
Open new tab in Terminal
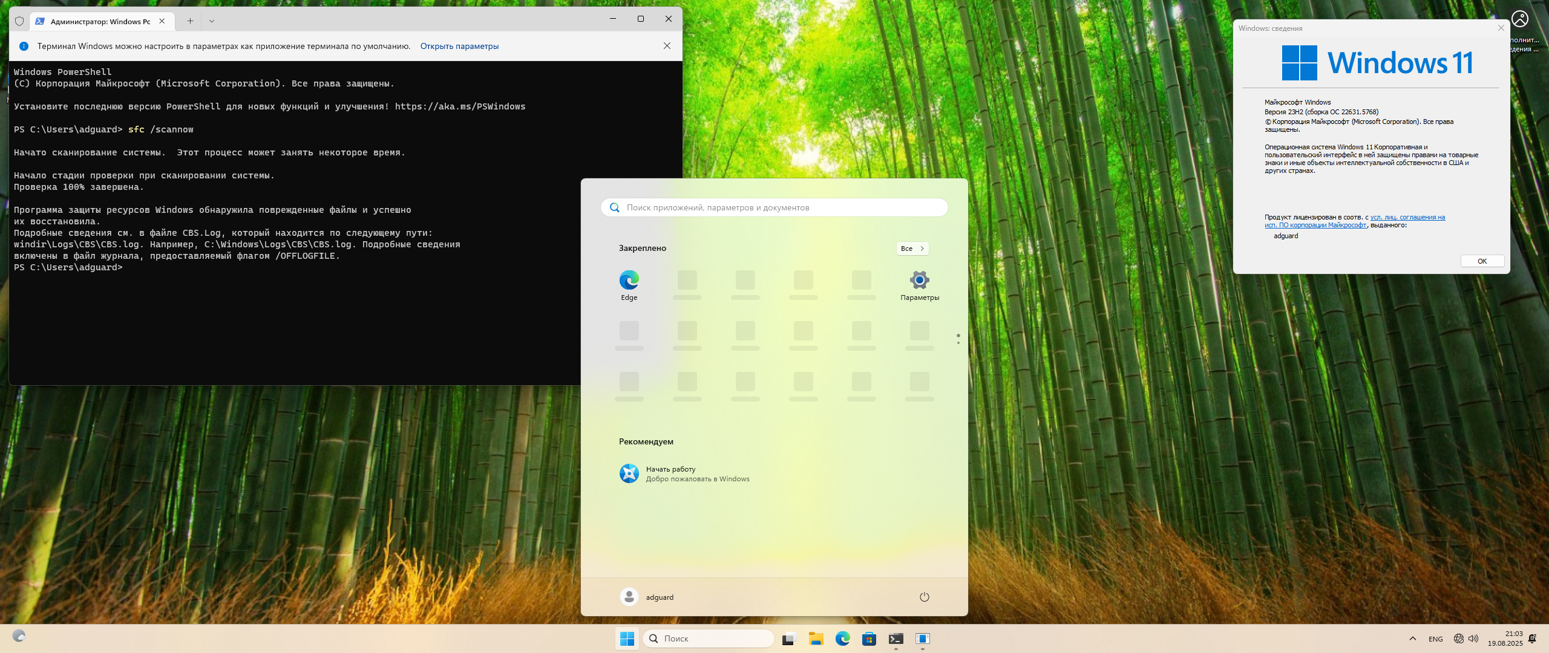[190, 21]
